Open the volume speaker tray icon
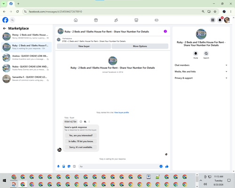 pyautogui.click(x=205, y=184)
